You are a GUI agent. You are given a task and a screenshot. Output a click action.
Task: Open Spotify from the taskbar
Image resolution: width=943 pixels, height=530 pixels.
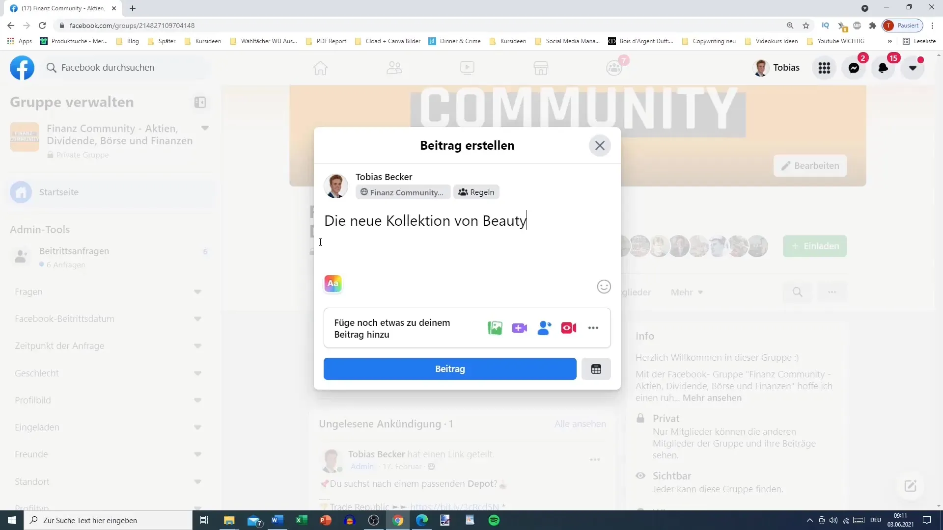point(494,520)
